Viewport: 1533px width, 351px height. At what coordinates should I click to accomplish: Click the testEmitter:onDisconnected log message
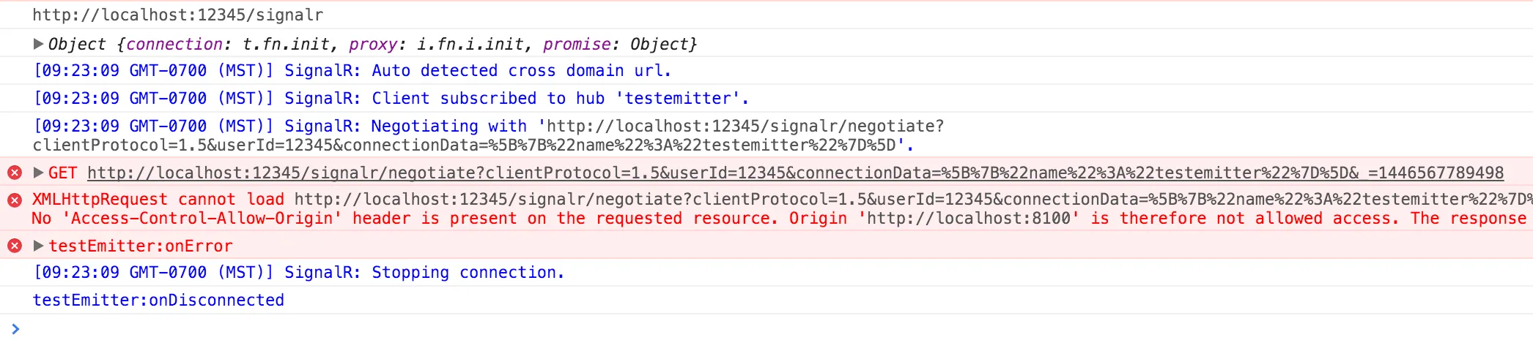point(158,301)
